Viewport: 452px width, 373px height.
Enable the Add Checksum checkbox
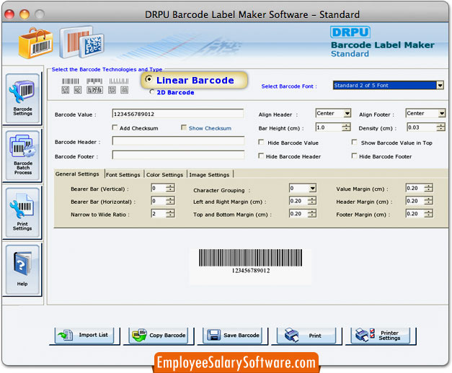[115, 127]
